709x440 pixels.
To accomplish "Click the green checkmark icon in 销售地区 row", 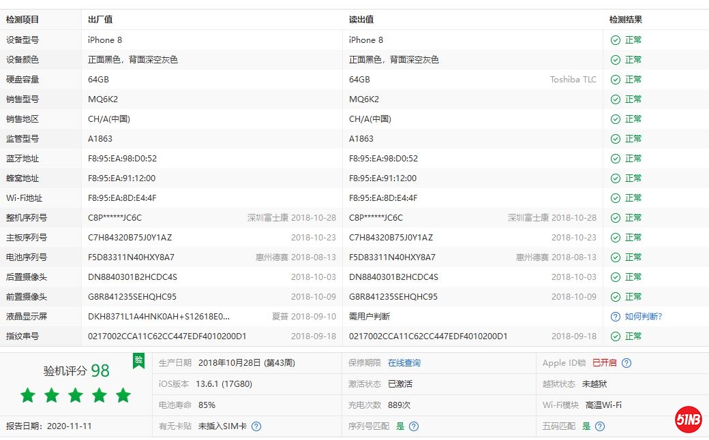I will click(616, 119).
